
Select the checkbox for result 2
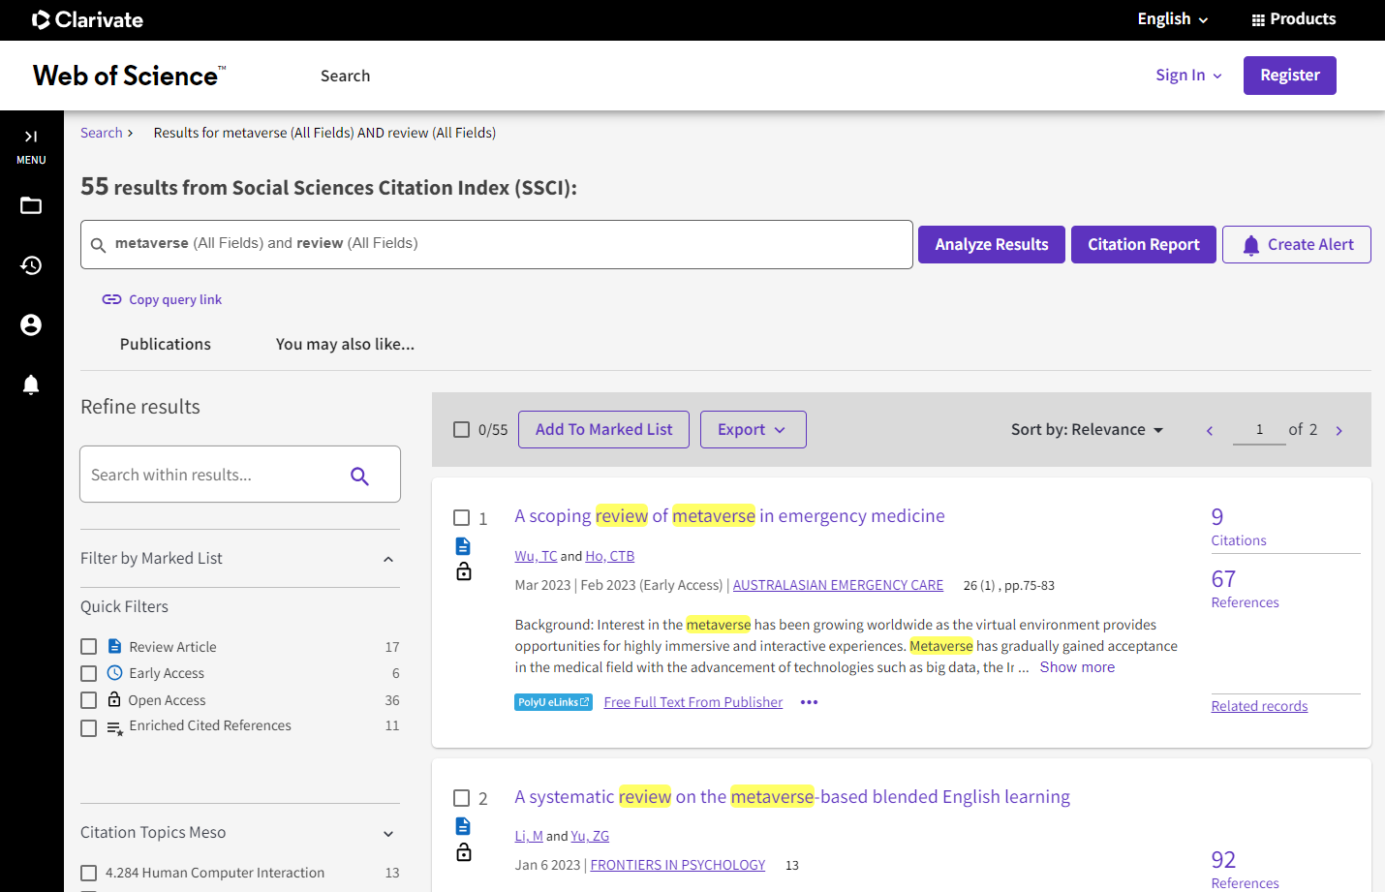(x=462, y=798)
